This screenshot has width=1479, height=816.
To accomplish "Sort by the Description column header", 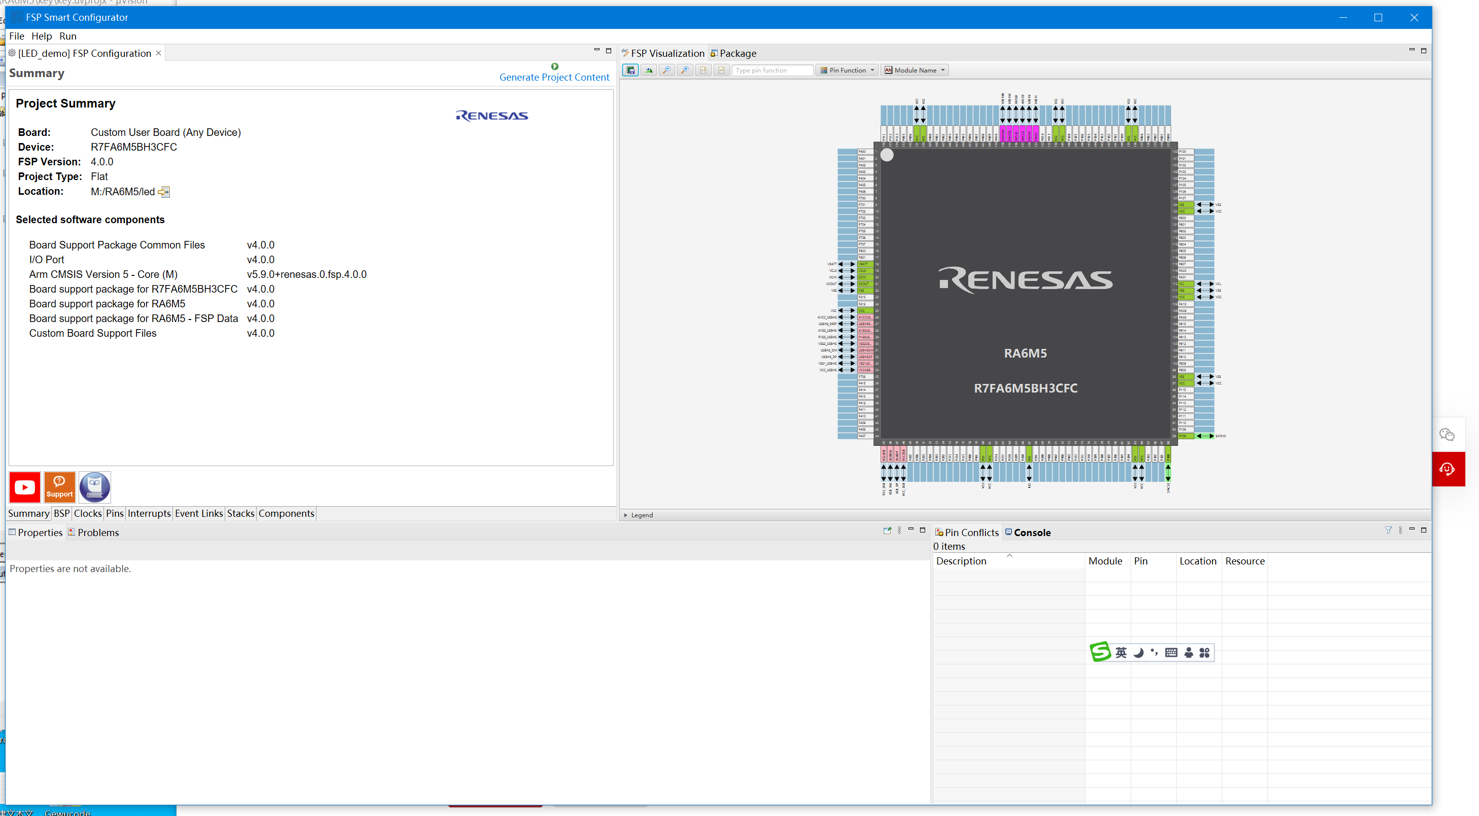I will pos(1009,561).
